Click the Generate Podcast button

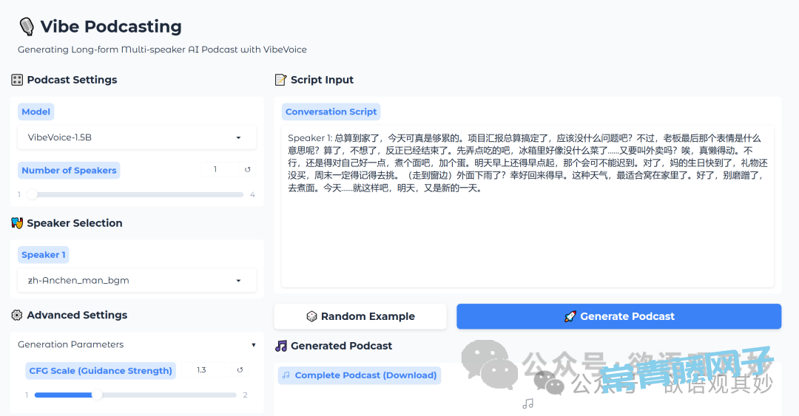pos(618,316)
